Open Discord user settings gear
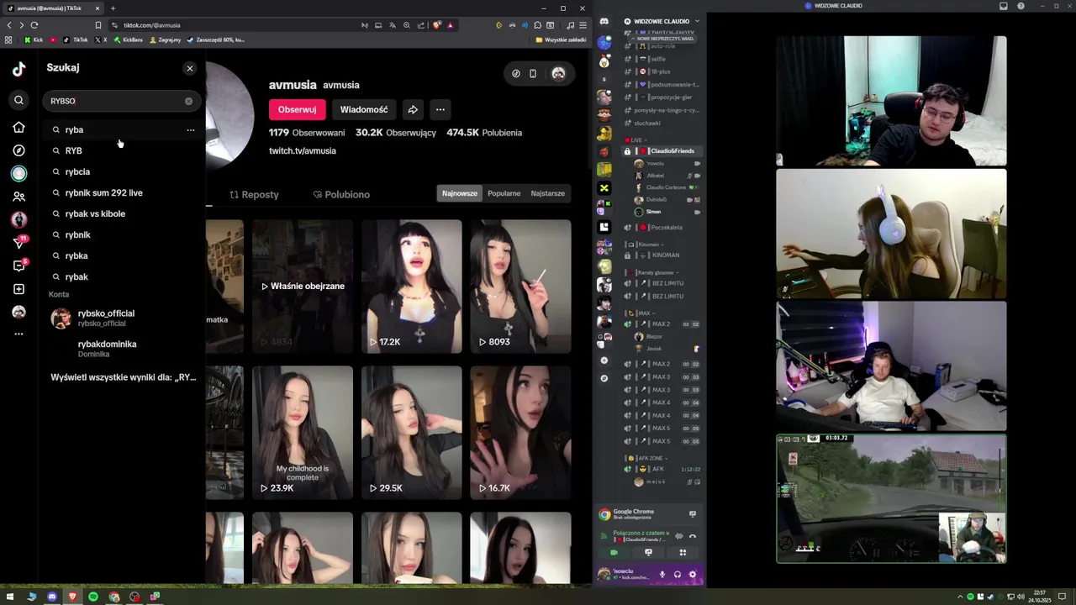1076x605 pixels. tap(693, 575)
